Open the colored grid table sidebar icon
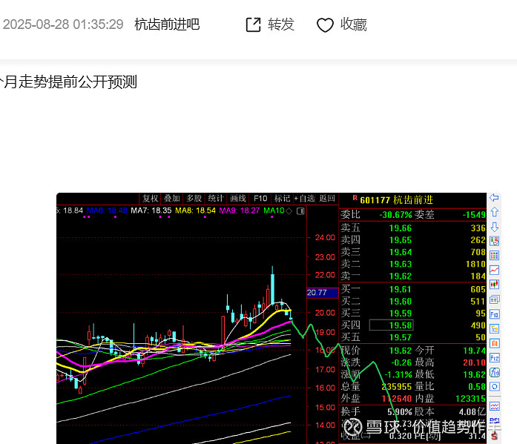 click(494, 256)
